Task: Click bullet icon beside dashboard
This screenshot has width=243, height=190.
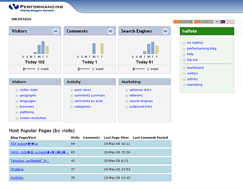Action: pyautogui.click(x=184, y=68)
